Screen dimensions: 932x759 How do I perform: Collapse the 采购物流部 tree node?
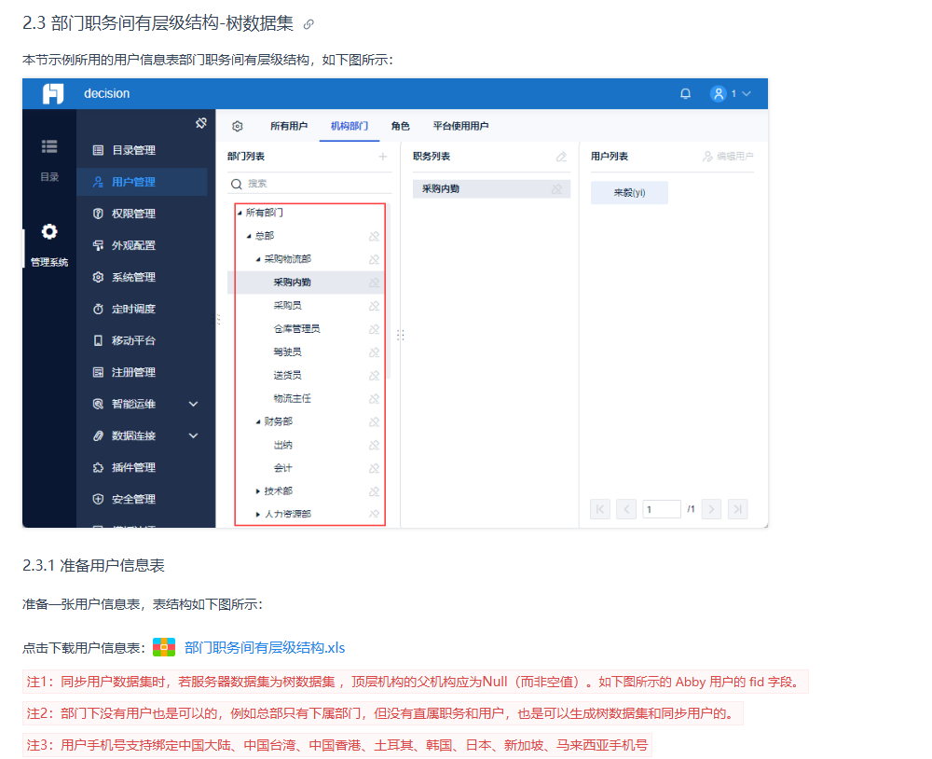tap(258, 259)
